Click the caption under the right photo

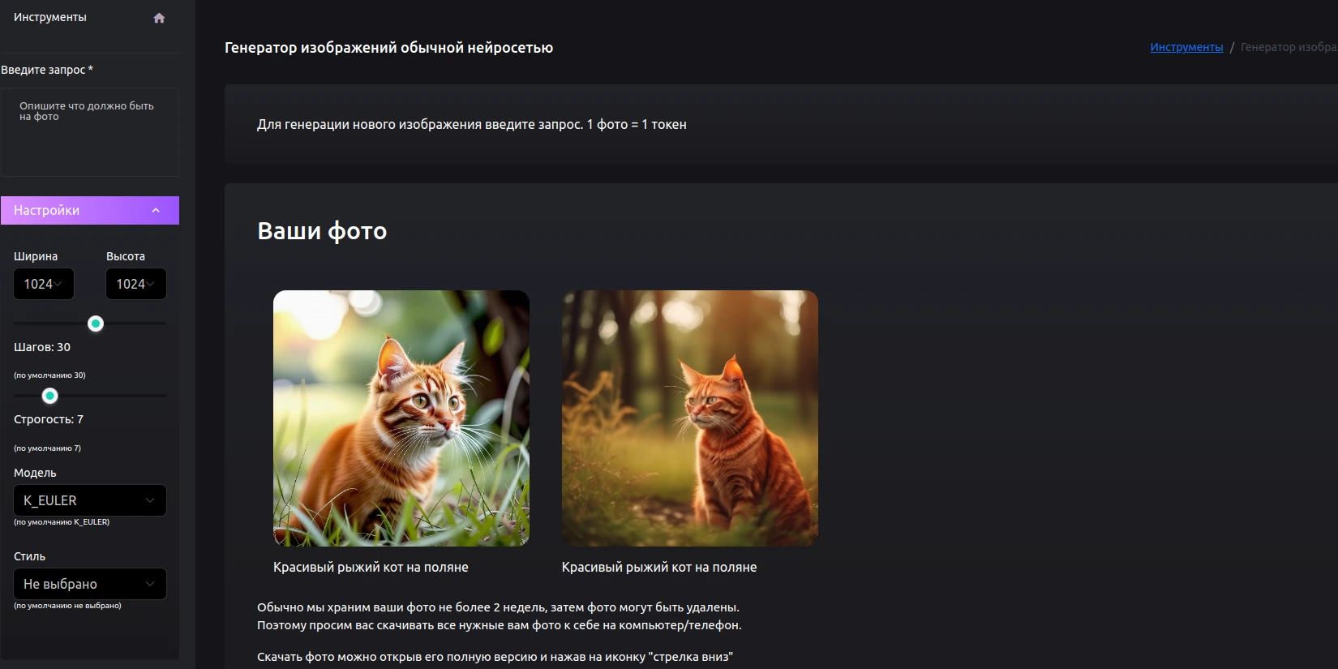658,567
